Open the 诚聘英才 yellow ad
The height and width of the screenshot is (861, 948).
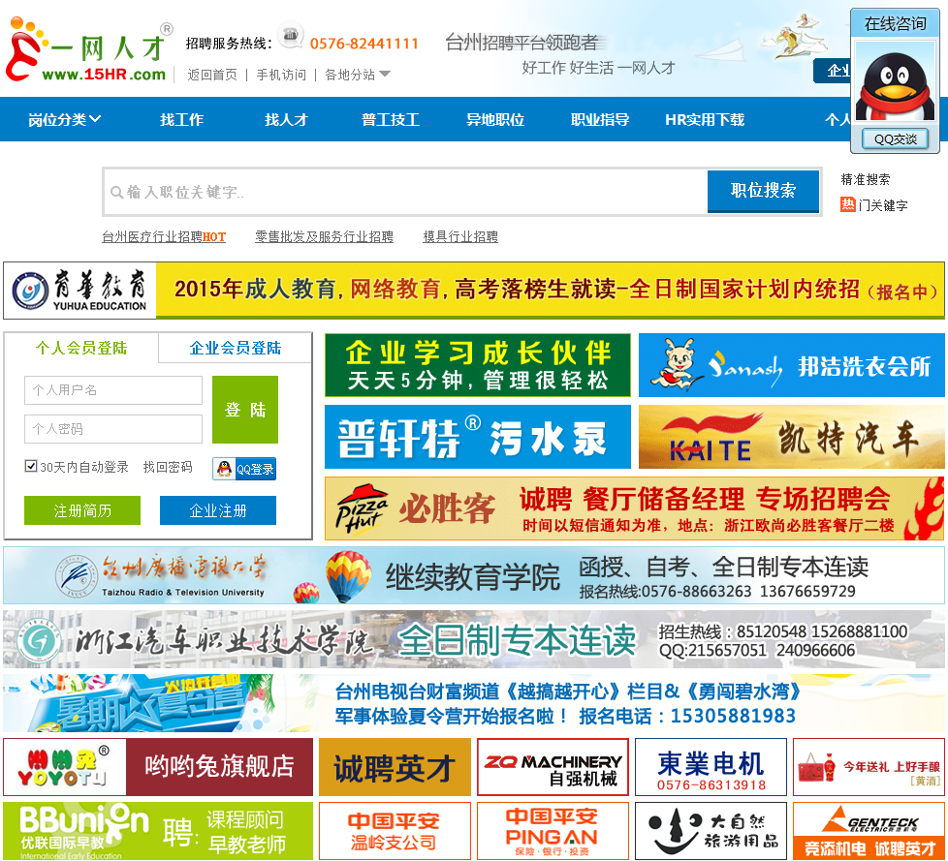(x=395, y=767)
